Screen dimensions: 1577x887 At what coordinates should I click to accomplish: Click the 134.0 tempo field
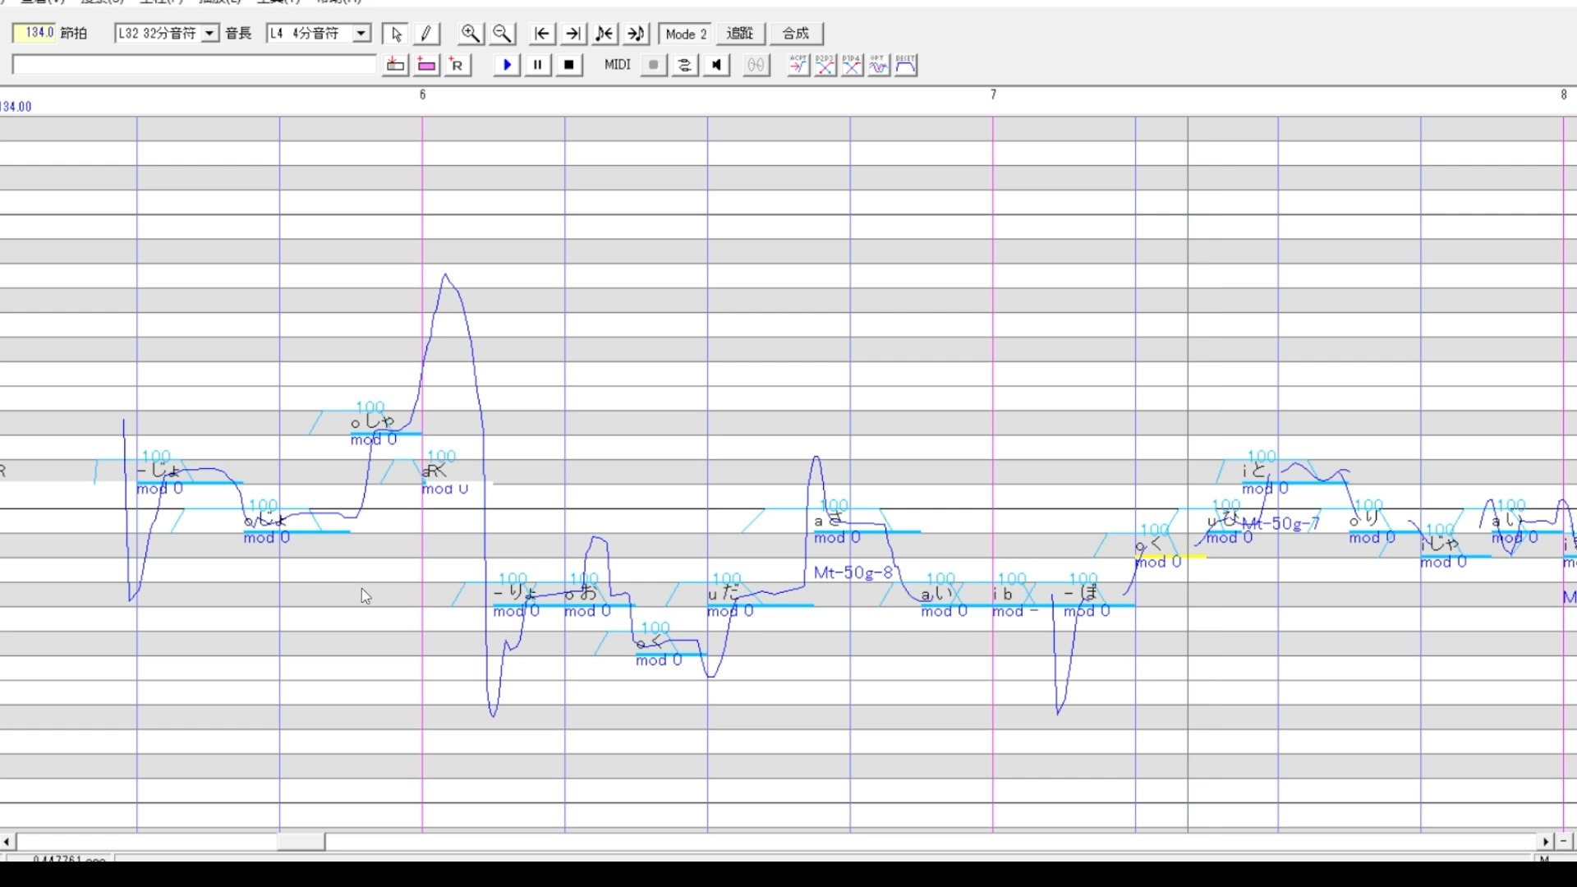point(34,33)
